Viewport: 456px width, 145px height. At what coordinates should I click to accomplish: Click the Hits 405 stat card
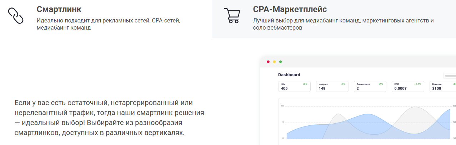click(294, 86)
